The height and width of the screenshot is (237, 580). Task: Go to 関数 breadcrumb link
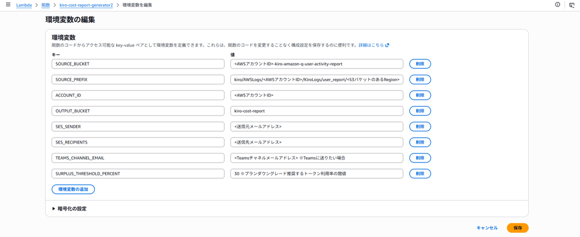point(46,5)
